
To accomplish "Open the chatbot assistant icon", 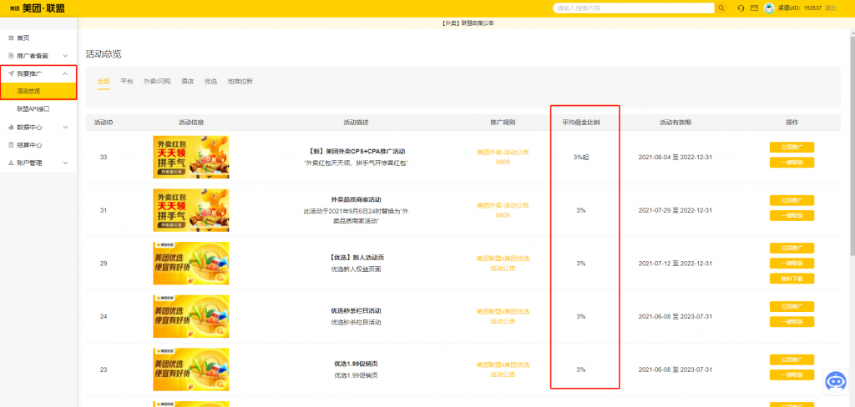I will tap(835, 381).
